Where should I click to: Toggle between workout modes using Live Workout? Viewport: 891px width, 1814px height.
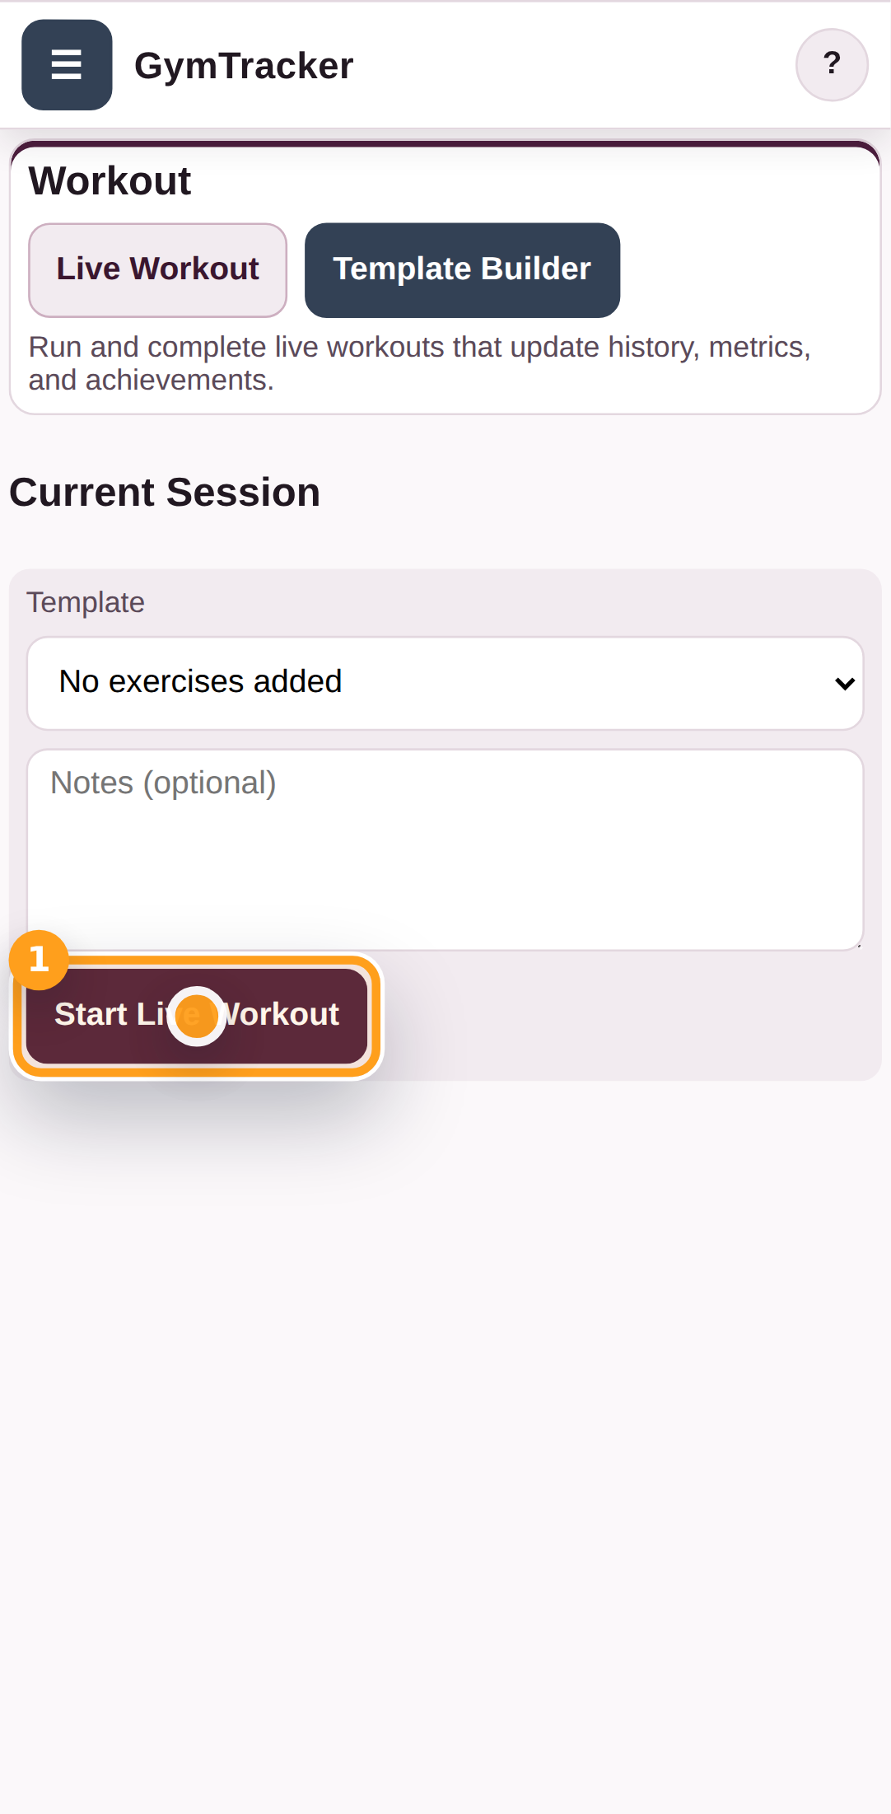[x=157, y=269]
